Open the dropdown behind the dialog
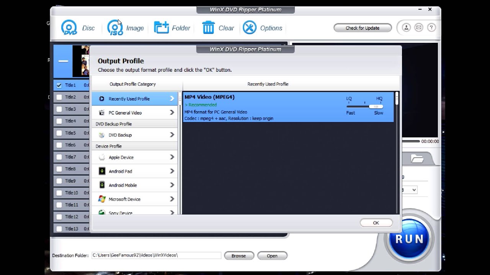The image size is (490, 275). [x=413, y=190]
